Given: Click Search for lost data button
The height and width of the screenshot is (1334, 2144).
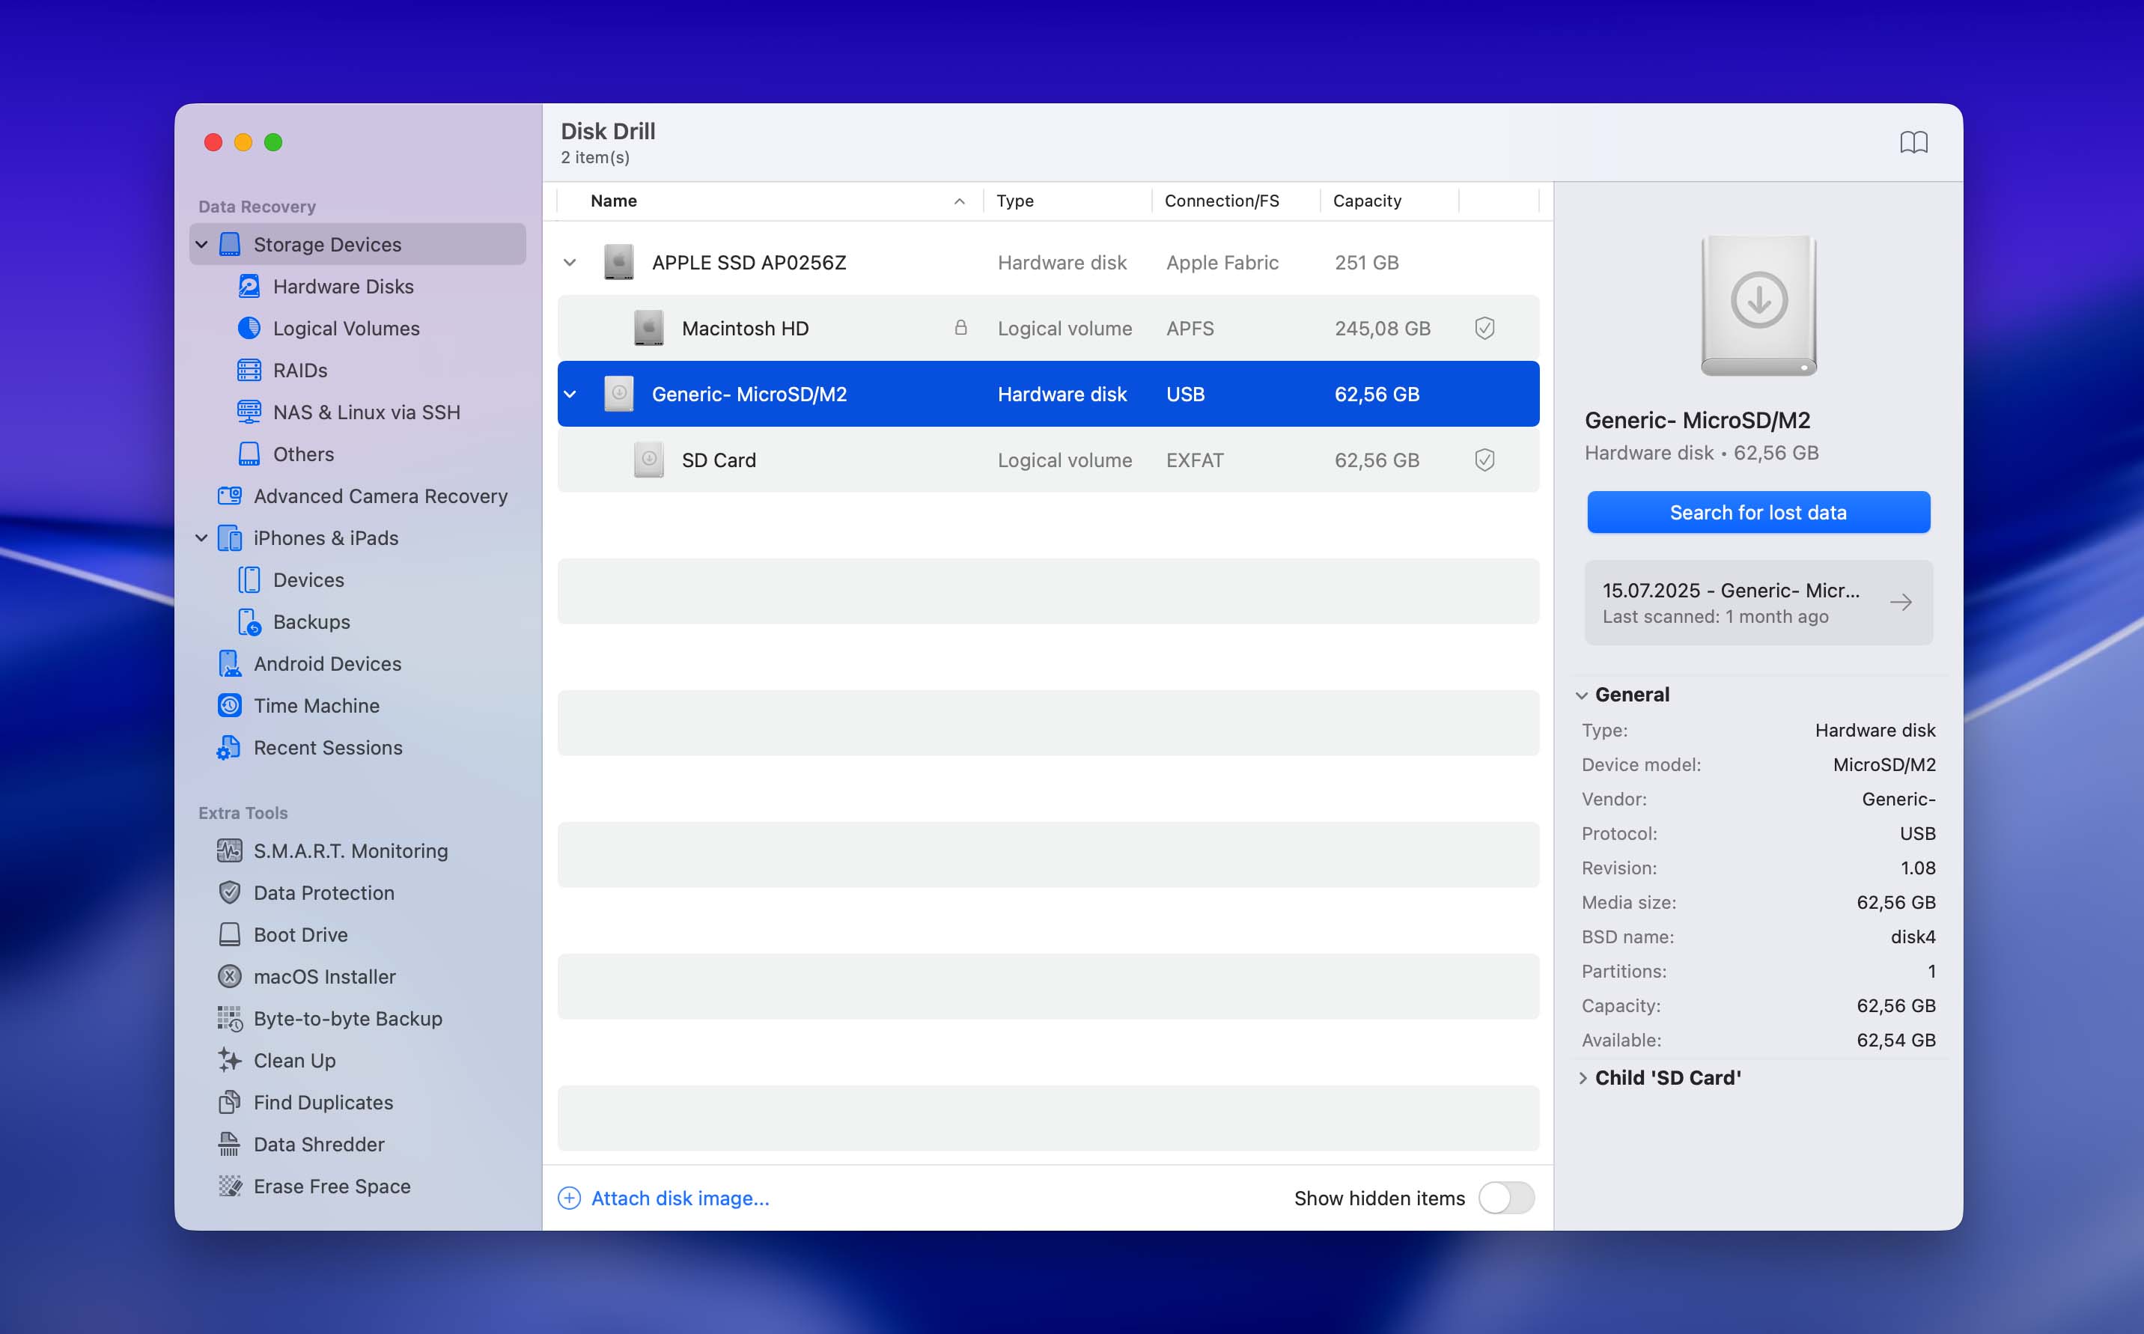Looking at the screenshot, I should coord(1758,513).
